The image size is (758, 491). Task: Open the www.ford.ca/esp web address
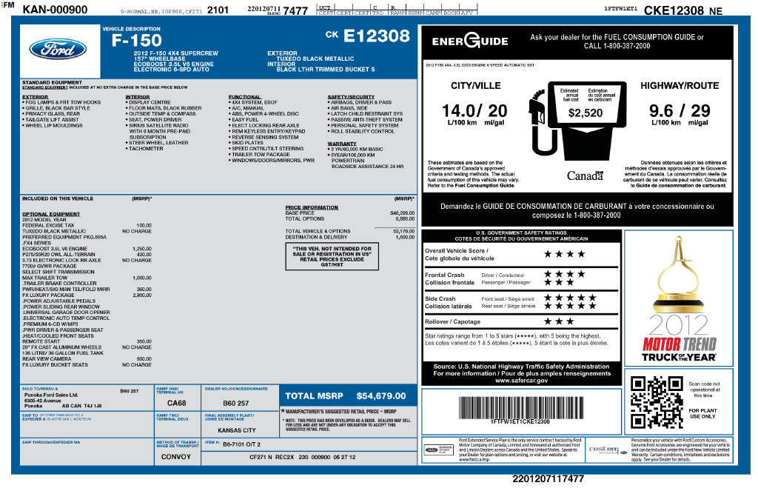474,460
